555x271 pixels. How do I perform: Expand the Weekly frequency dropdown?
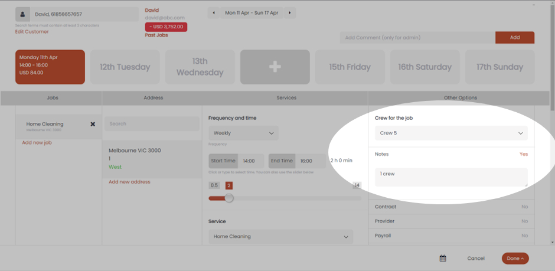[243, 133]
